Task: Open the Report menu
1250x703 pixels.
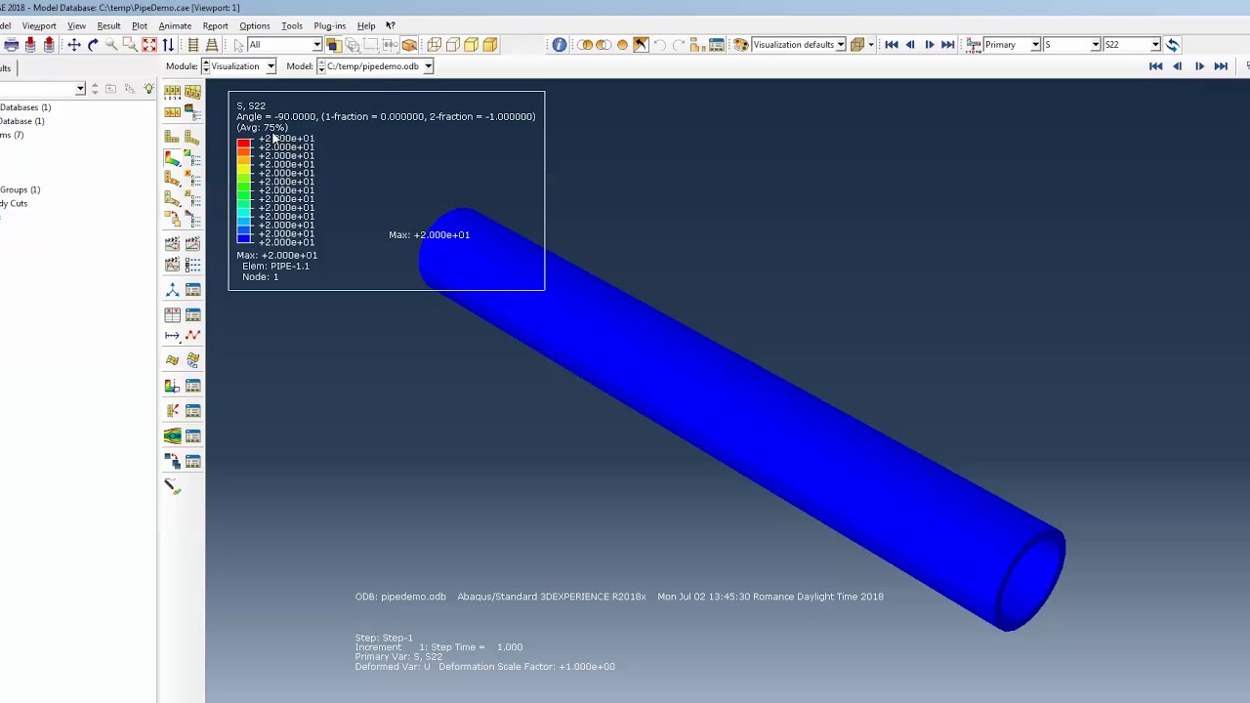Action: point(215,25)
